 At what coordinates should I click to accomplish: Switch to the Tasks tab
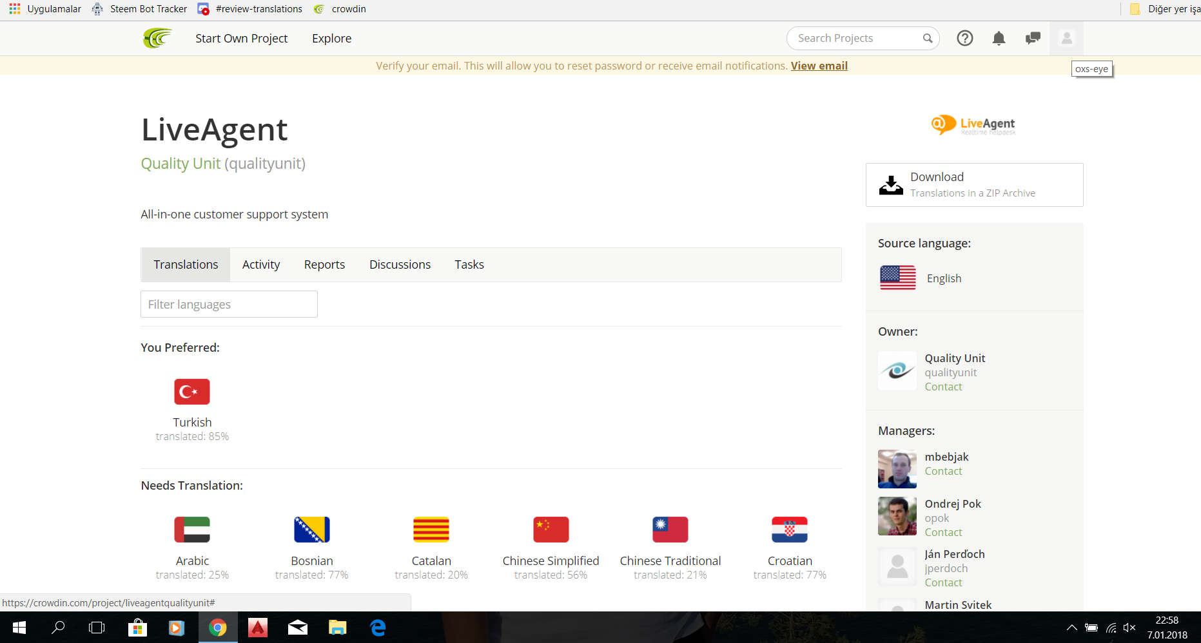tap(469, 265)
